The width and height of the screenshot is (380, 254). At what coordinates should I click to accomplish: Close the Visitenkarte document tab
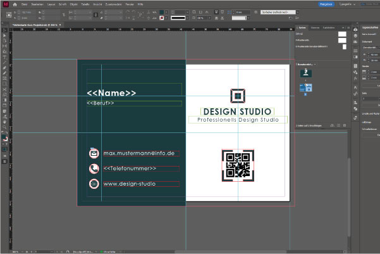click(60, 25)
